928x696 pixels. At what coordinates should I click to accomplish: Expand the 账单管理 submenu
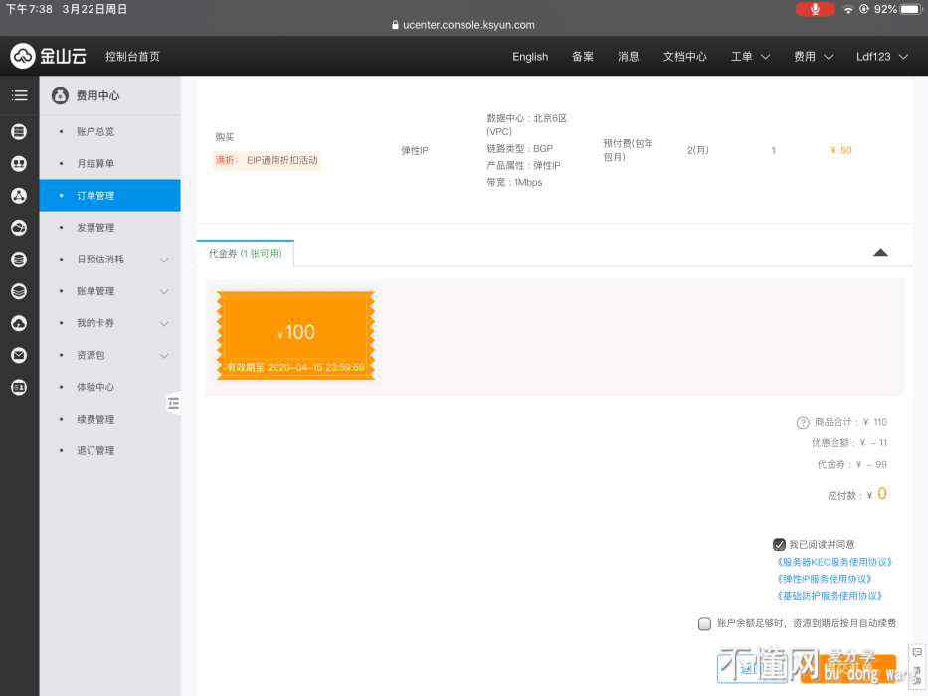(164, 291)
